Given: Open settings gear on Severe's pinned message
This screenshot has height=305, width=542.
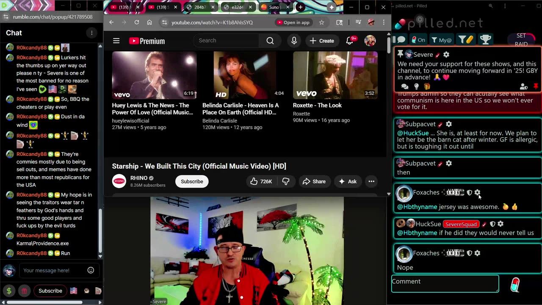Looking at the screenshot, I should point(446,55).
